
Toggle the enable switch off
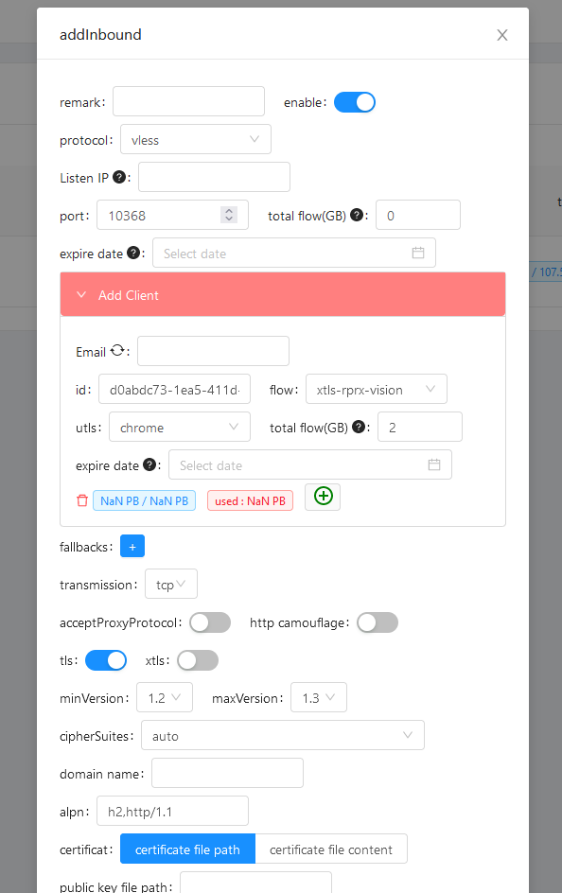(354, 102)
